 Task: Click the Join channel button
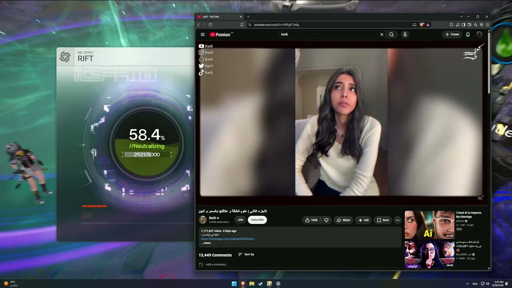(240, 220)
